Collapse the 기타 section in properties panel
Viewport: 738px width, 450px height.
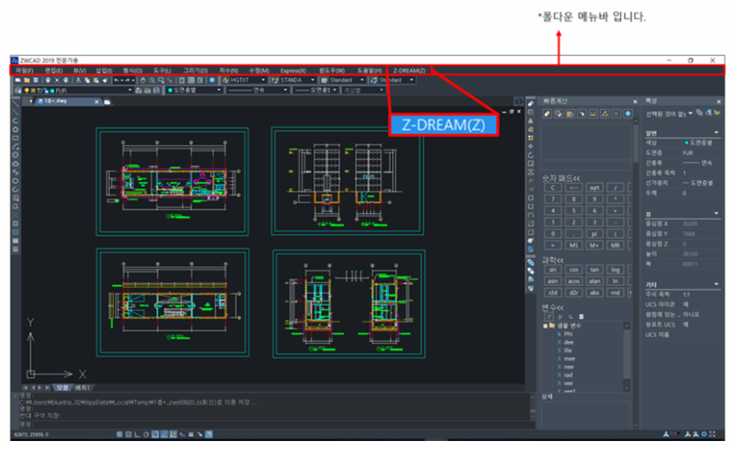[x=717, y=284]
